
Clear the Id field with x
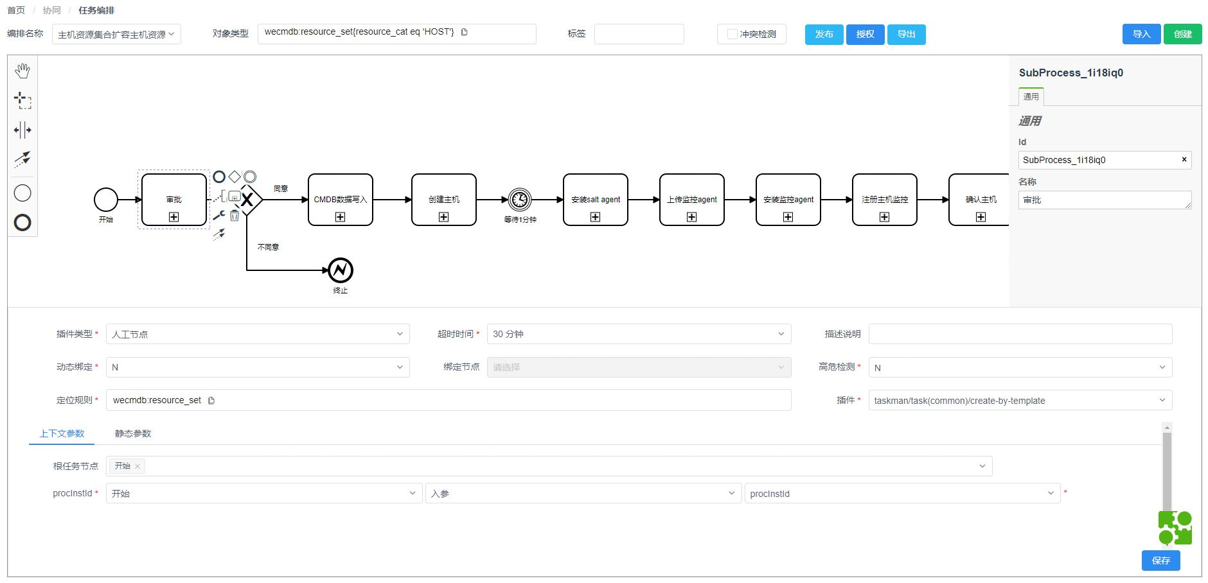click(1184, 159)
